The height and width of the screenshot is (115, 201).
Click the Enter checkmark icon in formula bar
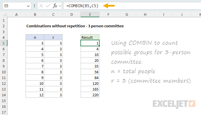pos(48,6)
